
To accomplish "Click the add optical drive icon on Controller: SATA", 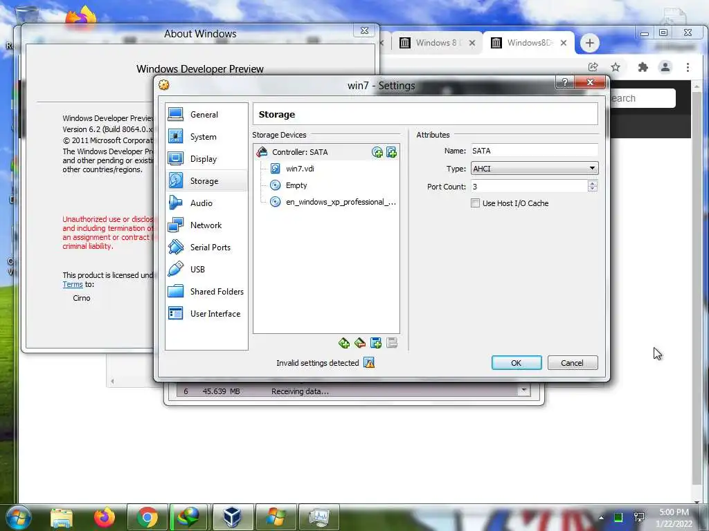I will pyautogui.click(x=377, y=152).
